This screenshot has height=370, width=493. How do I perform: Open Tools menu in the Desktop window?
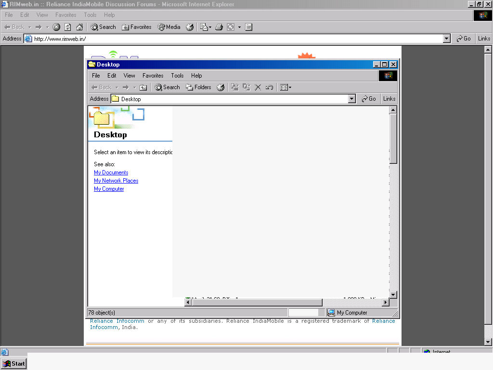click(177, 76)
